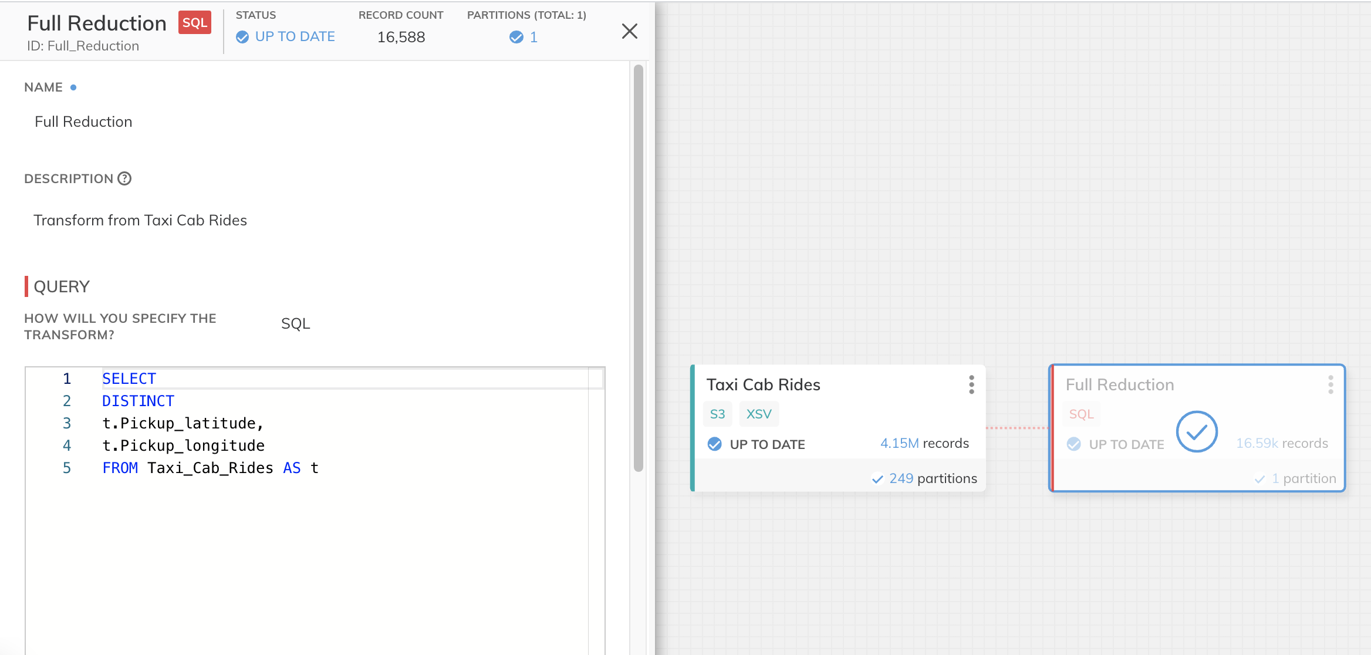This screenshot has width=1371, height=655.
Task: Click the large circled checkmark on Full Reduction node
Action: 1197,432
